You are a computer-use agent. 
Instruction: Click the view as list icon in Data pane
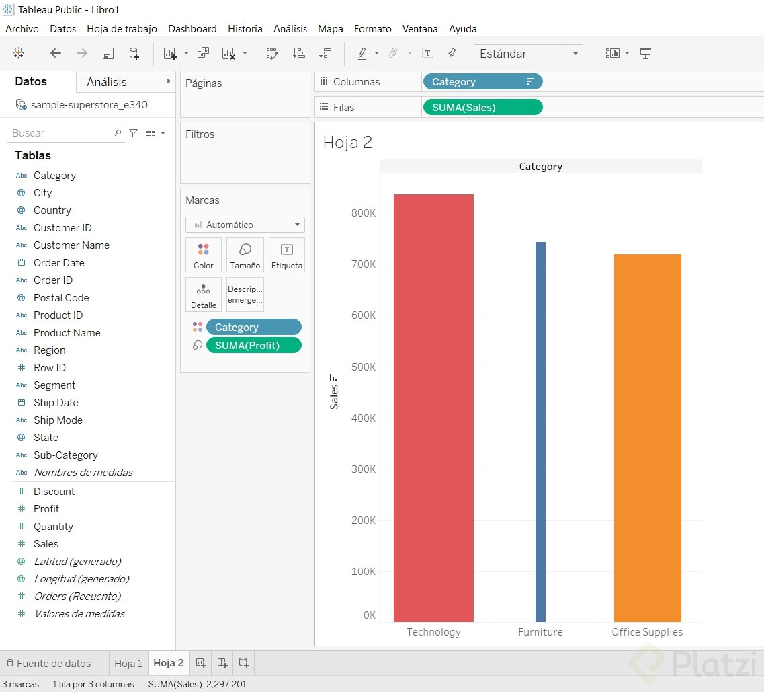click(x=151, y=132)
